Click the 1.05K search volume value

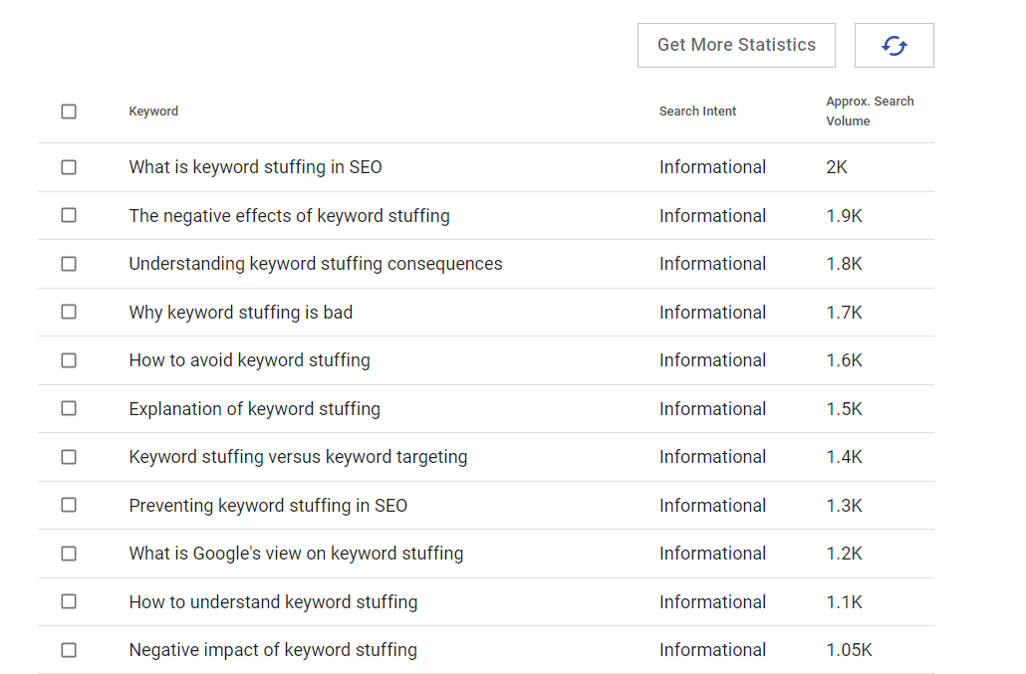click(x=849, y=650)
